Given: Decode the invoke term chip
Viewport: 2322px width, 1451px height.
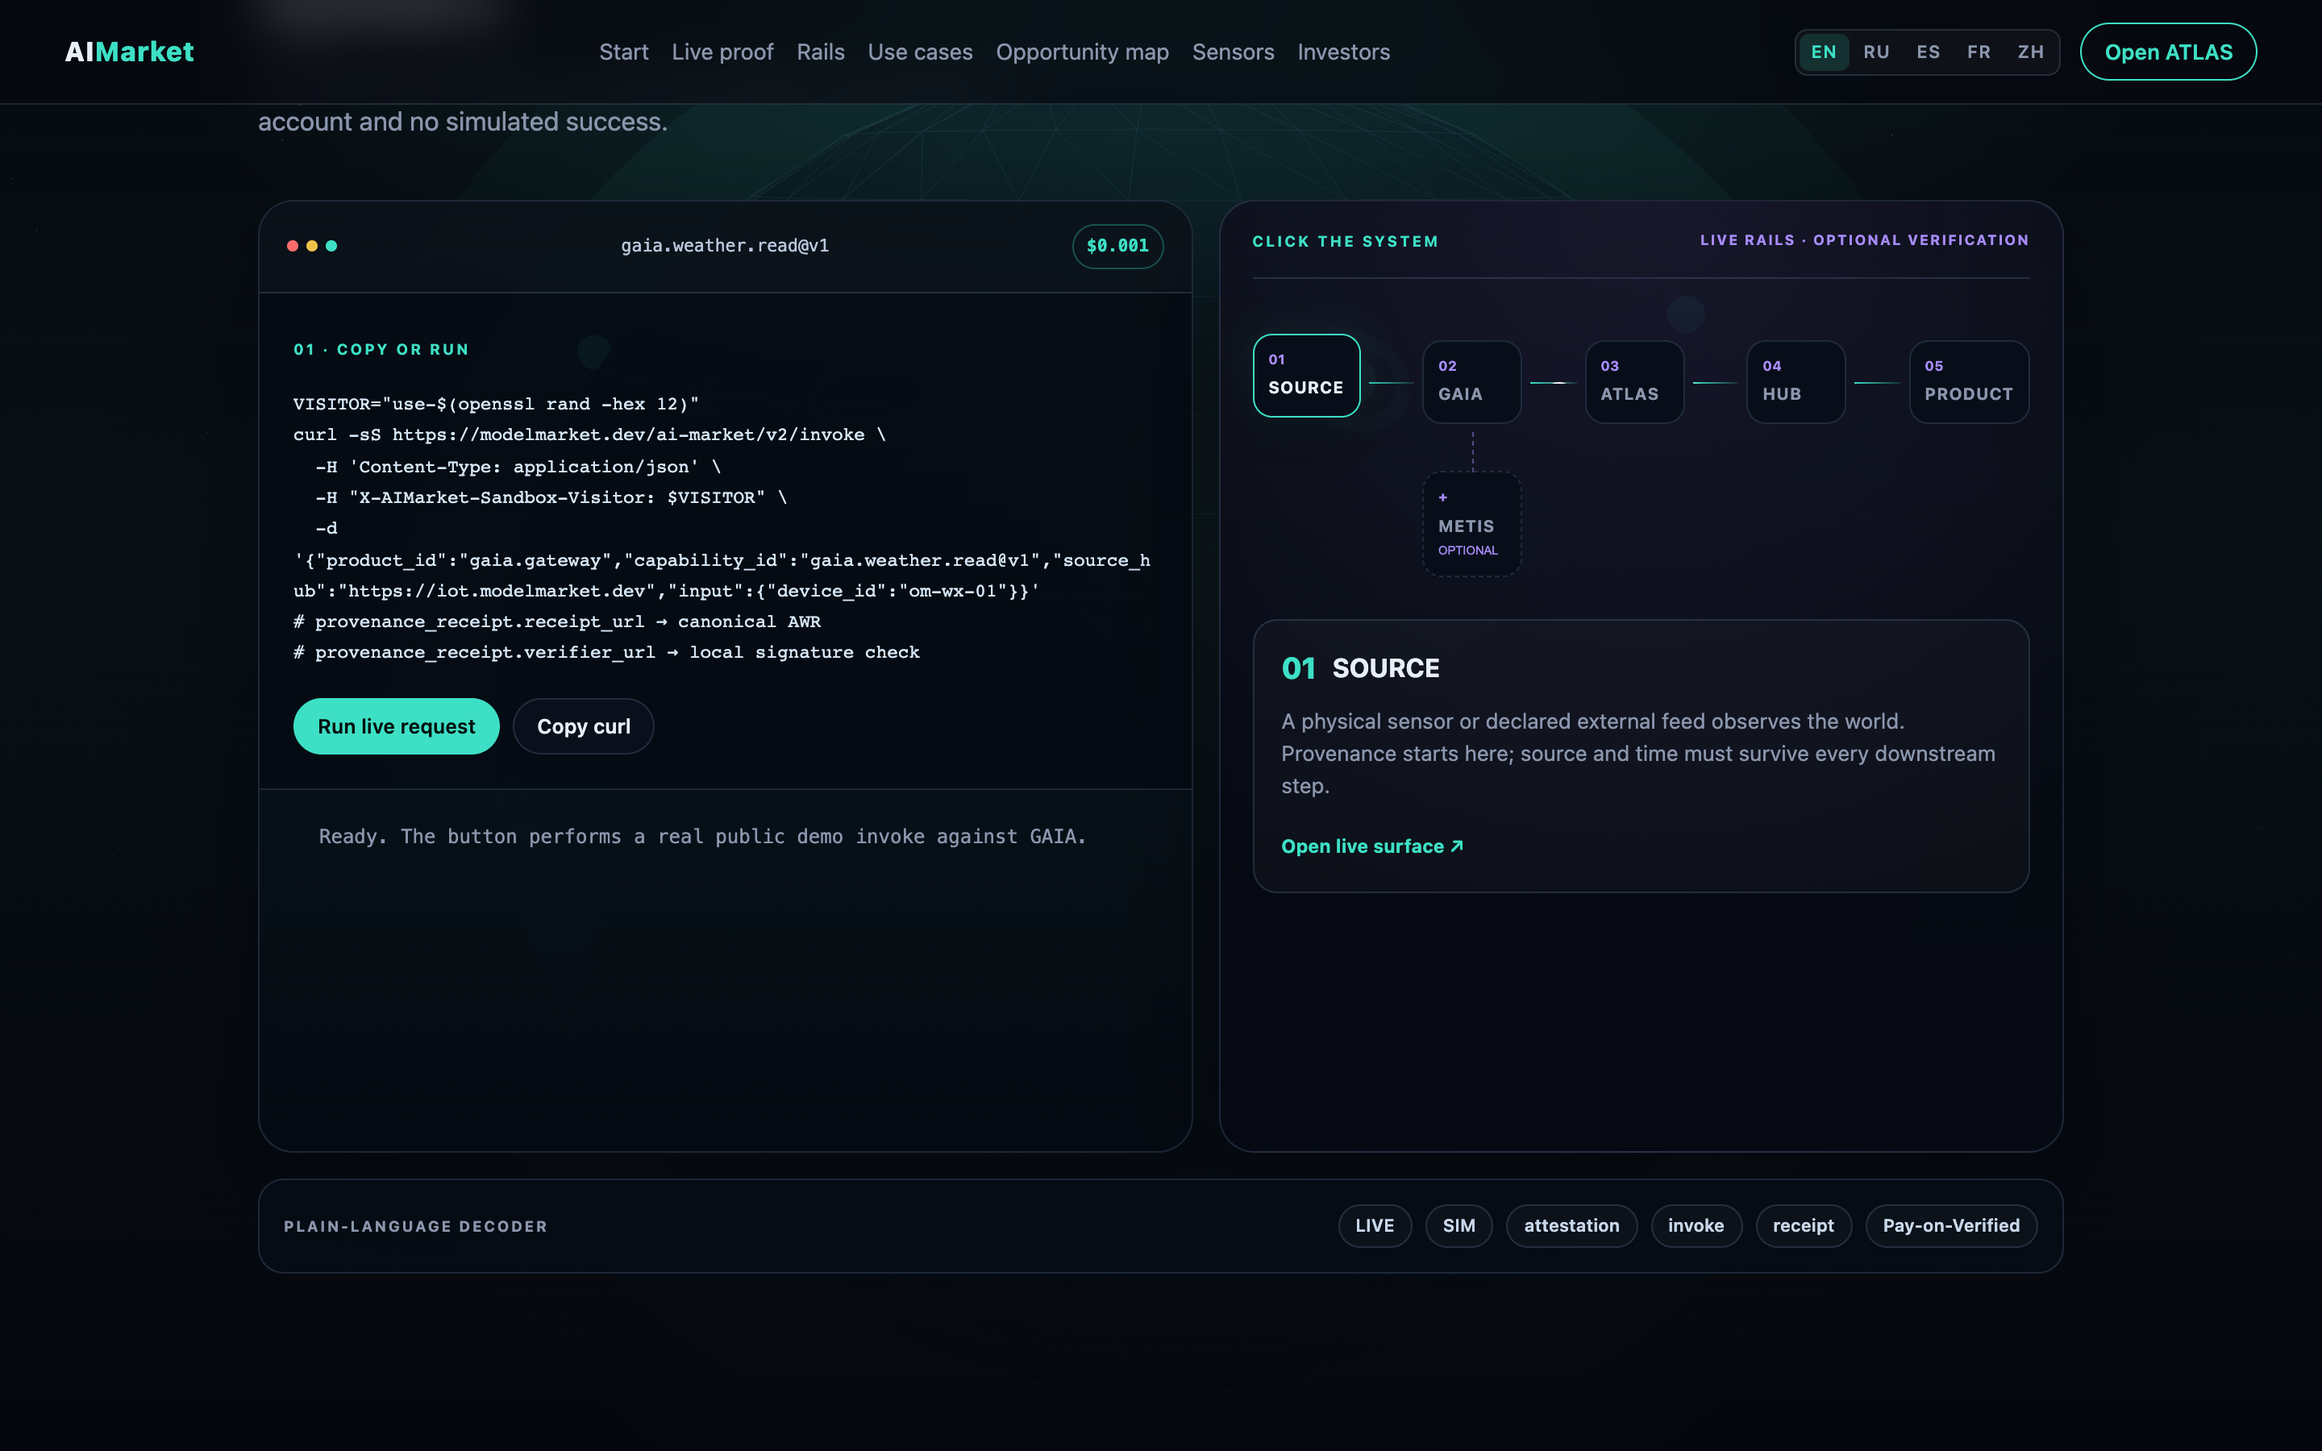Looking at the screenshot, I should click(1696, 1225).
